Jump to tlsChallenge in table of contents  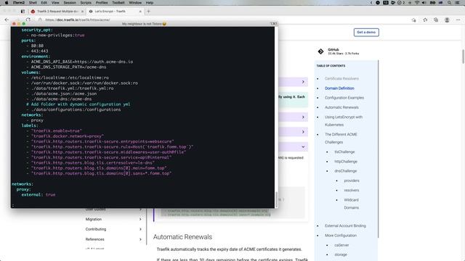click(344, 152)
